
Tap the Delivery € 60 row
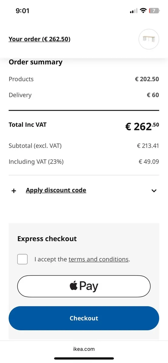click(84, 95)
